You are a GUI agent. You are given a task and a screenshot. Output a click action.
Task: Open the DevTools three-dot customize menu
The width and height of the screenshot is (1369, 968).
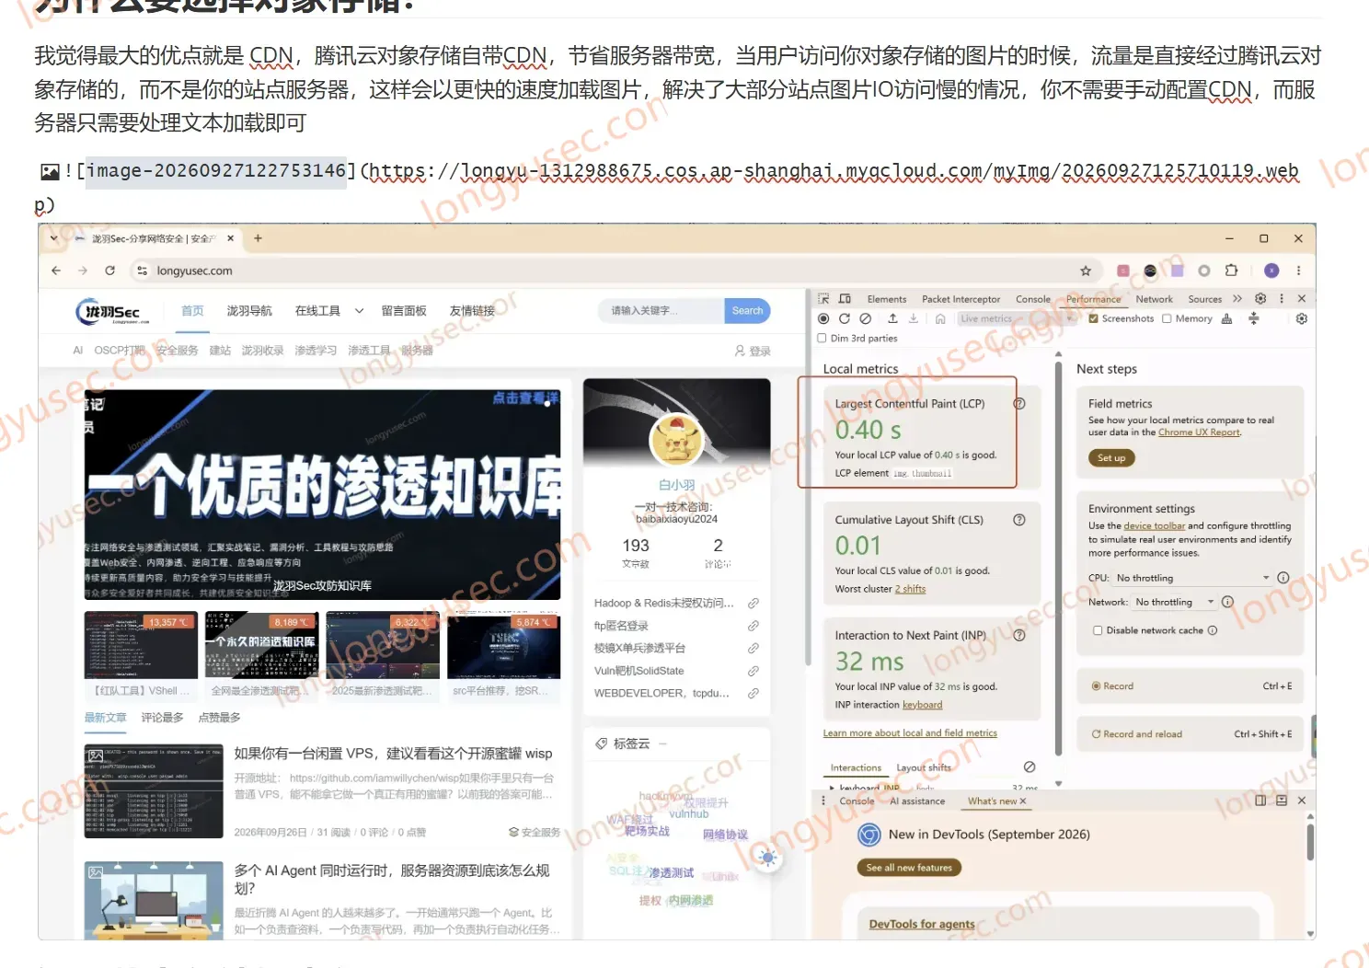coord(1282,299)
